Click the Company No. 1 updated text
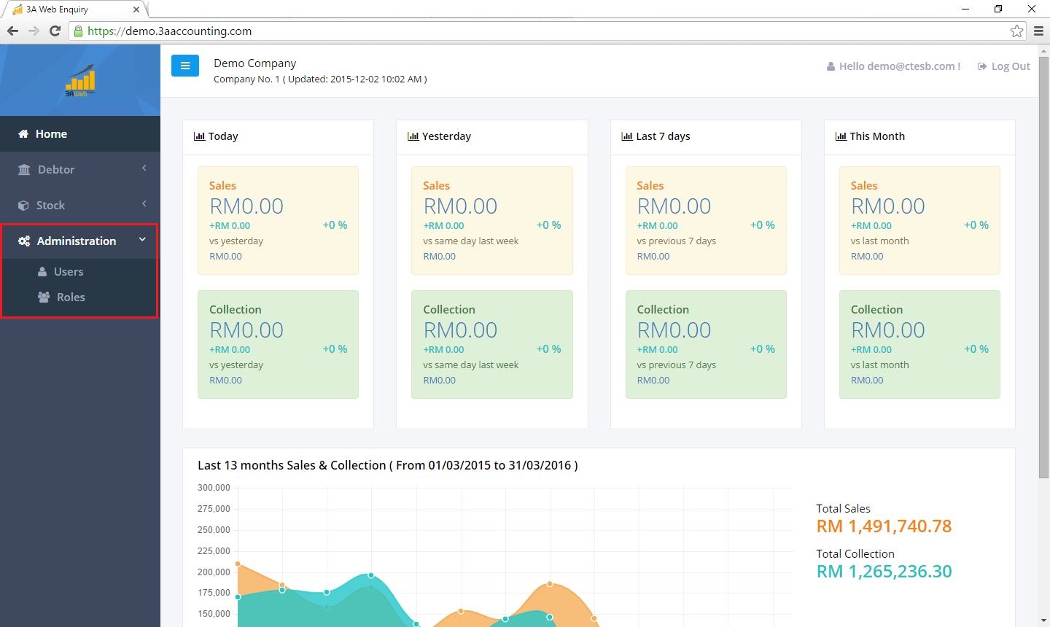The height and width of the screenshot is (627, 1050). point(320,79)
